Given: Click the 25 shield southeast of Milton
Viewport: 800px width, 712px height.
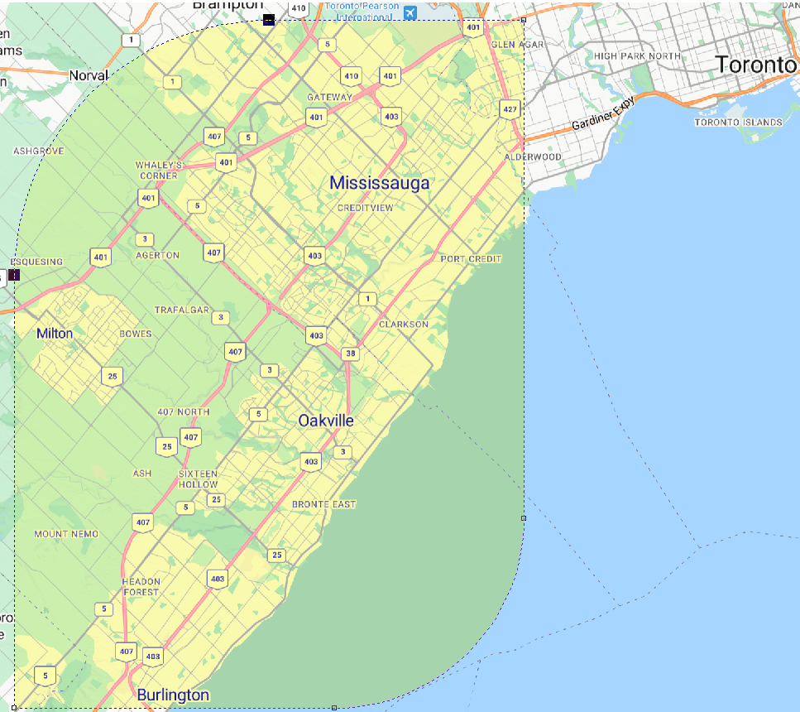Looking at the screenshot, I should tap(113, 376).
